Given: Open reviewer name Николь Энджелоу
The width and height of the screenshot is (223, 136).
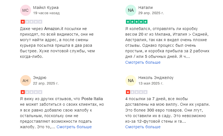Looking at the screenshot, I should click(156, 78).
